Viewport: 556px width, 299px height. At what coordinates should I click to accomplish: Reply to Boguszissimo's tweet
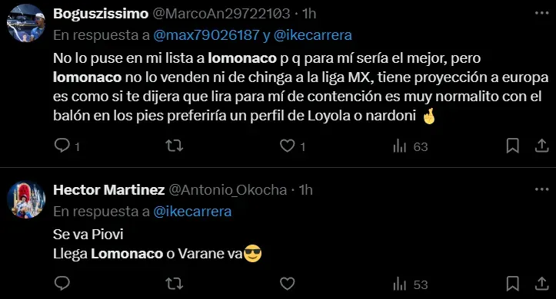click(62, 146)
